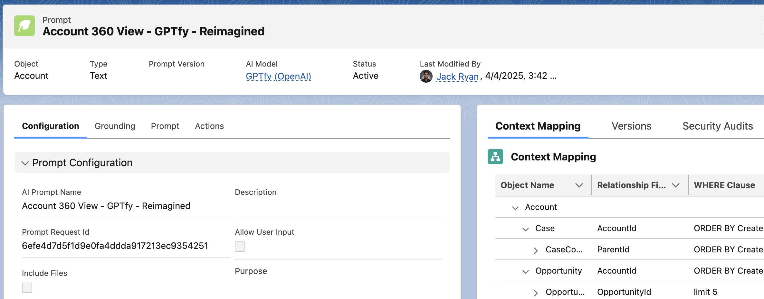Click the Type value Text
Image resolution: width=764 pixels, height=299 pixels.
(x=98, y=76)
